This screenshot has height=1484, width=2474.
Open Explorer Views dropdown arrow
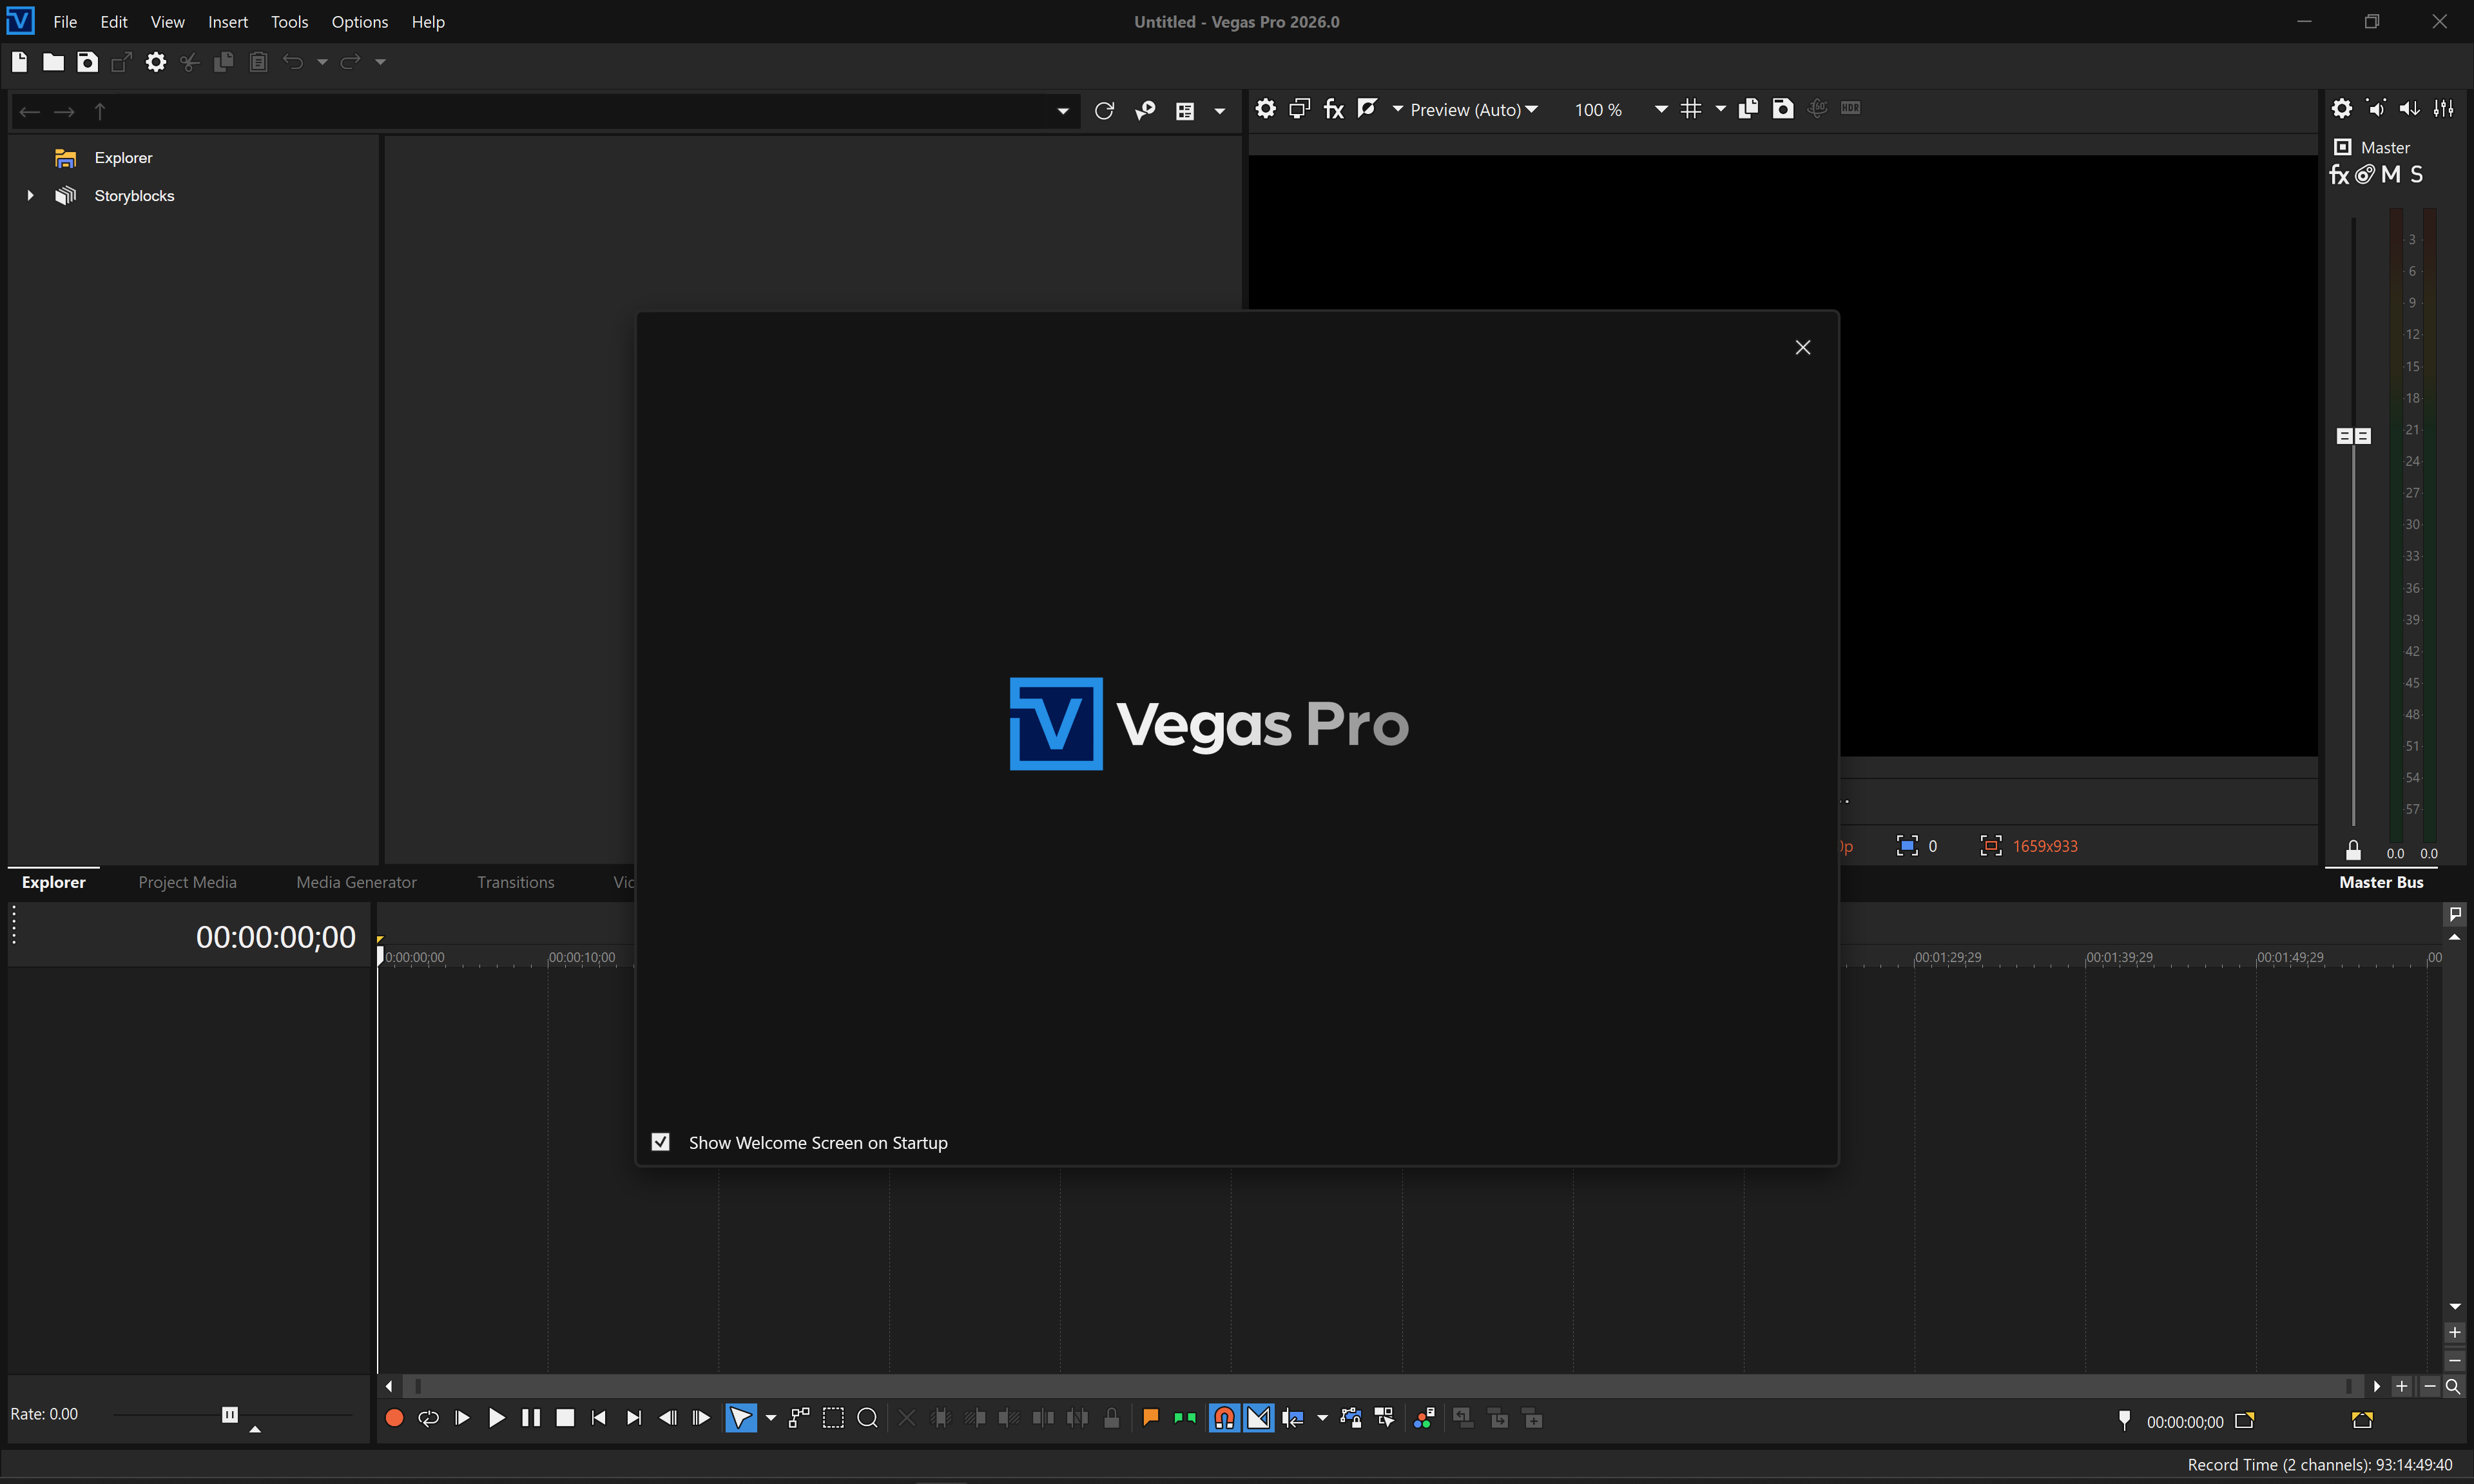tap(1219, 111)
